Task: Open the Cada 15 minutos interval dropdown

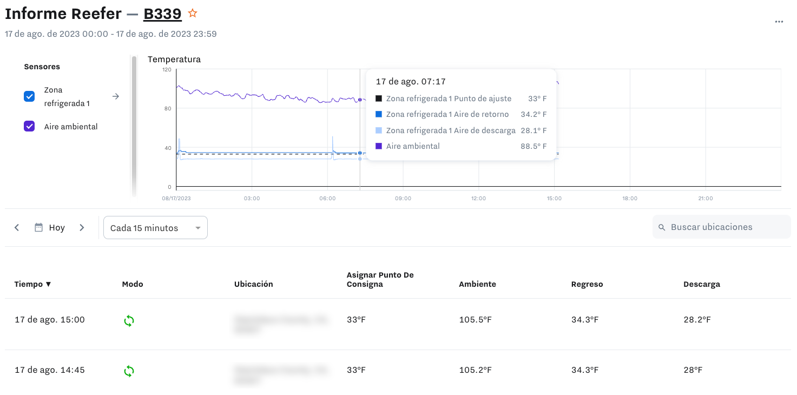Action: click(x=155, y=228)
